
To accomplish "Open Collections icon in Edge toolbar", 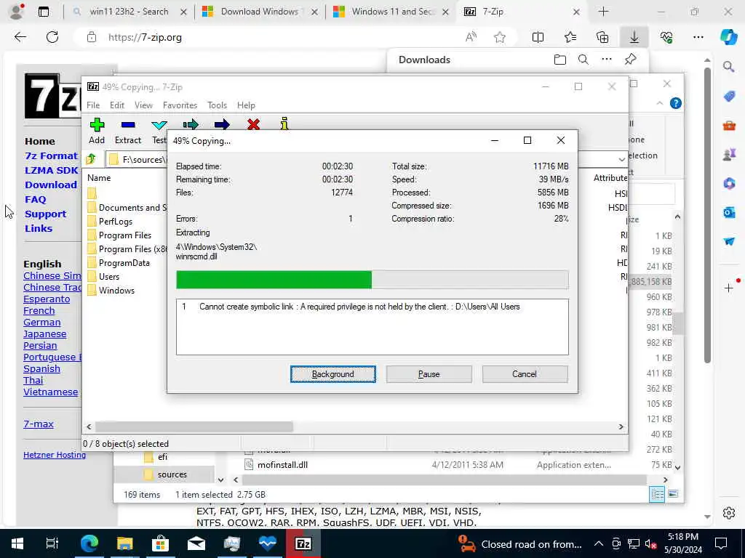I will point(602,37).
